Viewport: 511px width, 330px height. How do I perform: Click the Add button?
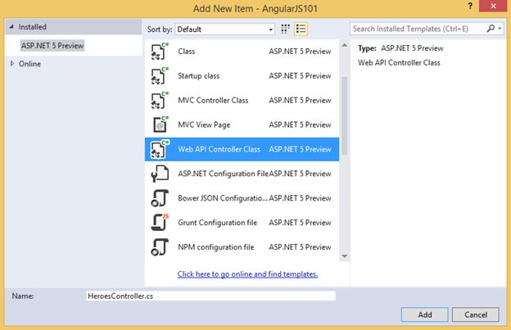click(425, 314)
